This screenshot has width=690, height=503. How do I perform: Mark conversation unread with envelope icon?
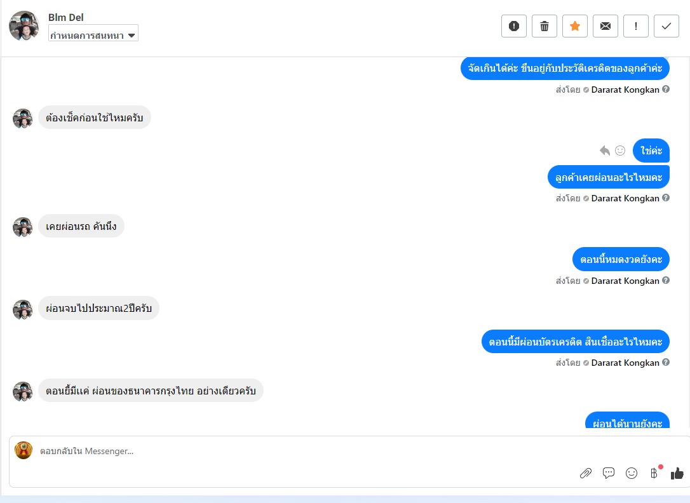(x=605, y=27)
